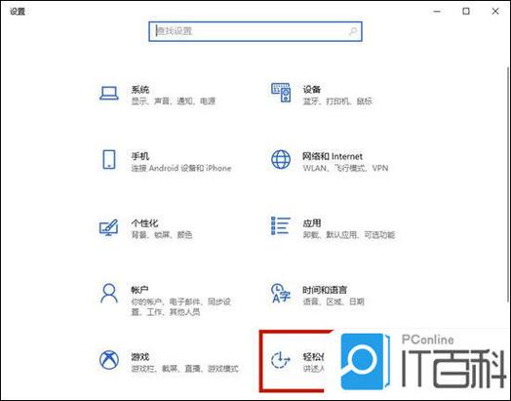511x401 pixels.
Task: Open the 时间和语言 title text
Action: tap(325, 290)
